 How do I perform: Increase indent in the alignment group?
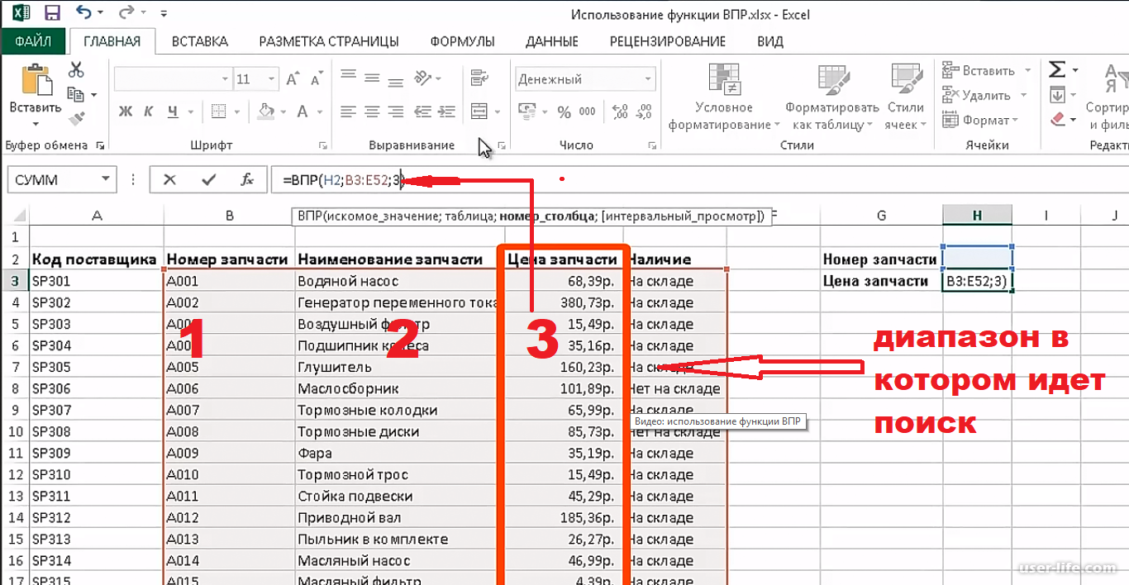click(x=445, y=112)
